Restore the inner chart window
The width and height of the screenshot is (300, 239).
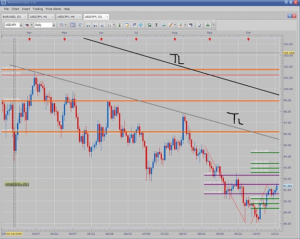289,16
